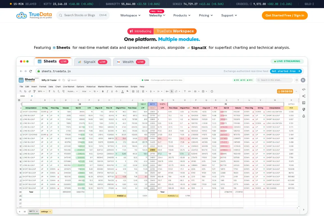The height and width of the screenshot is (216, 324).
Task: Toggle italic formatting in the Sheets toolbar
Action: (107, 91)
